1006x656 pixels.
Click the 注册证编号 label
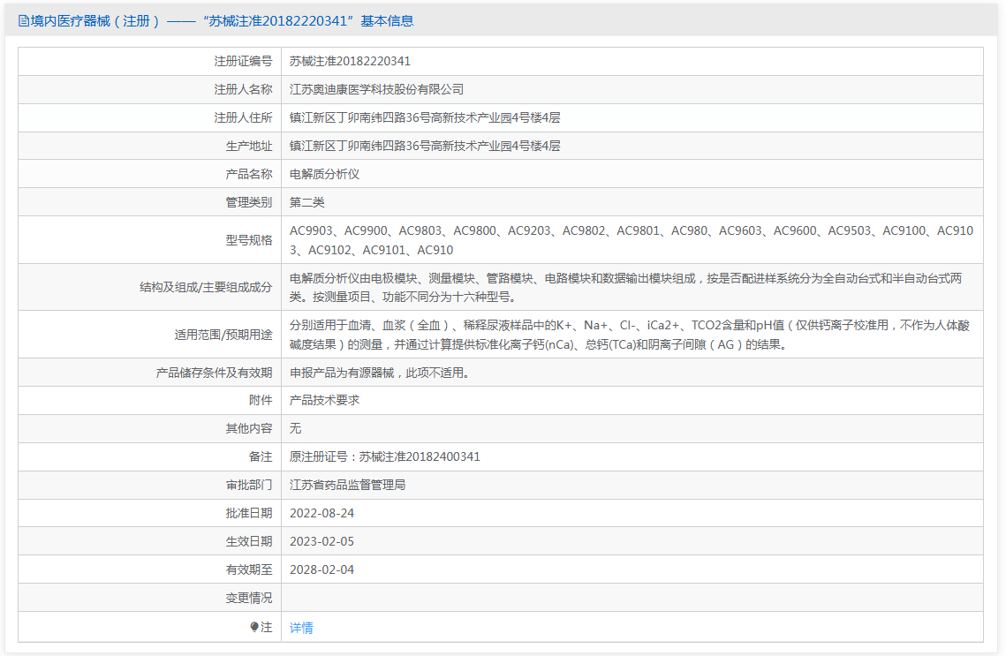tap(243, 61)
